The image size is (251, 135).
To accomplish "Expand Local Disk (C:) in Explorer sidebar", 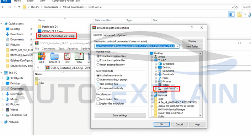I will click(x=3, y=115).
